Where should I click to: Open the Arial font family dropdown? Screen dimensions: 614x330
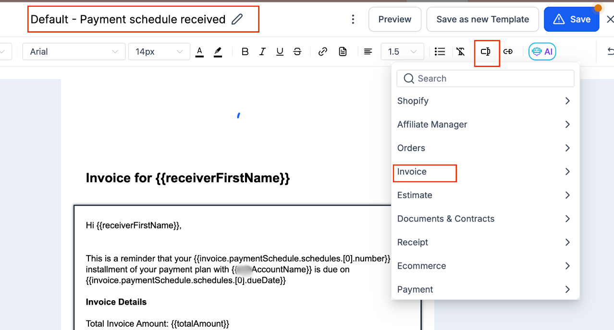(74, 52)
